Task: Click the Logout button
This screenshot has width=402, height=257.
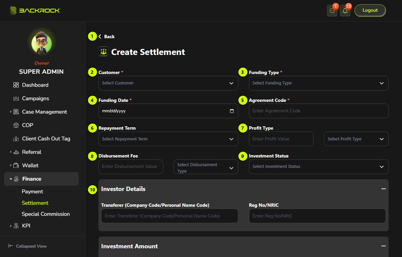Action: coord(370,10)
